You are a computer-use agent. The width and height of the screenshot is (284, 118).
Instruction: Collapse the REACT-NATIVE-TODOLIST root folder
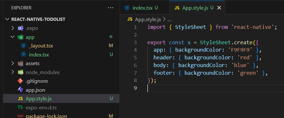pyautogui.click(x=7, y=19)
